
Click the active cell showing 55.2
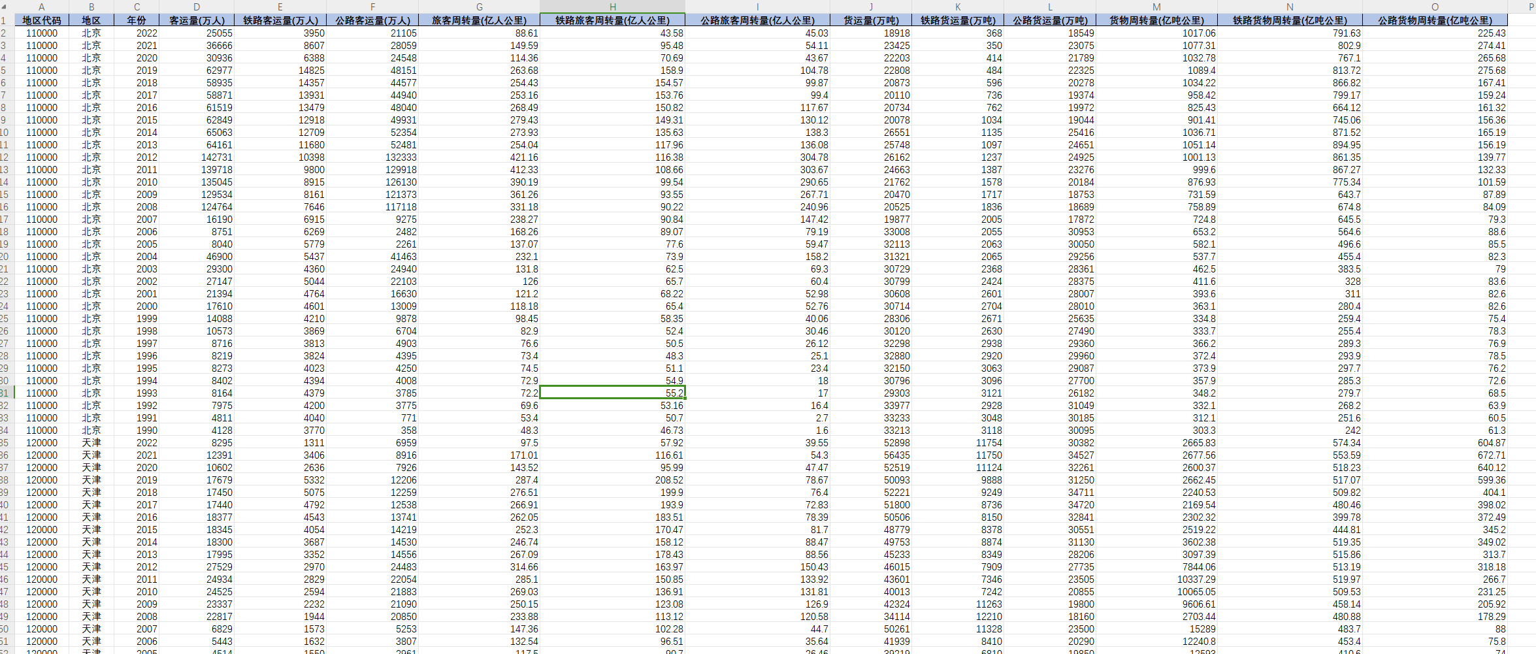pyautogui.click(x=613, y=393)
